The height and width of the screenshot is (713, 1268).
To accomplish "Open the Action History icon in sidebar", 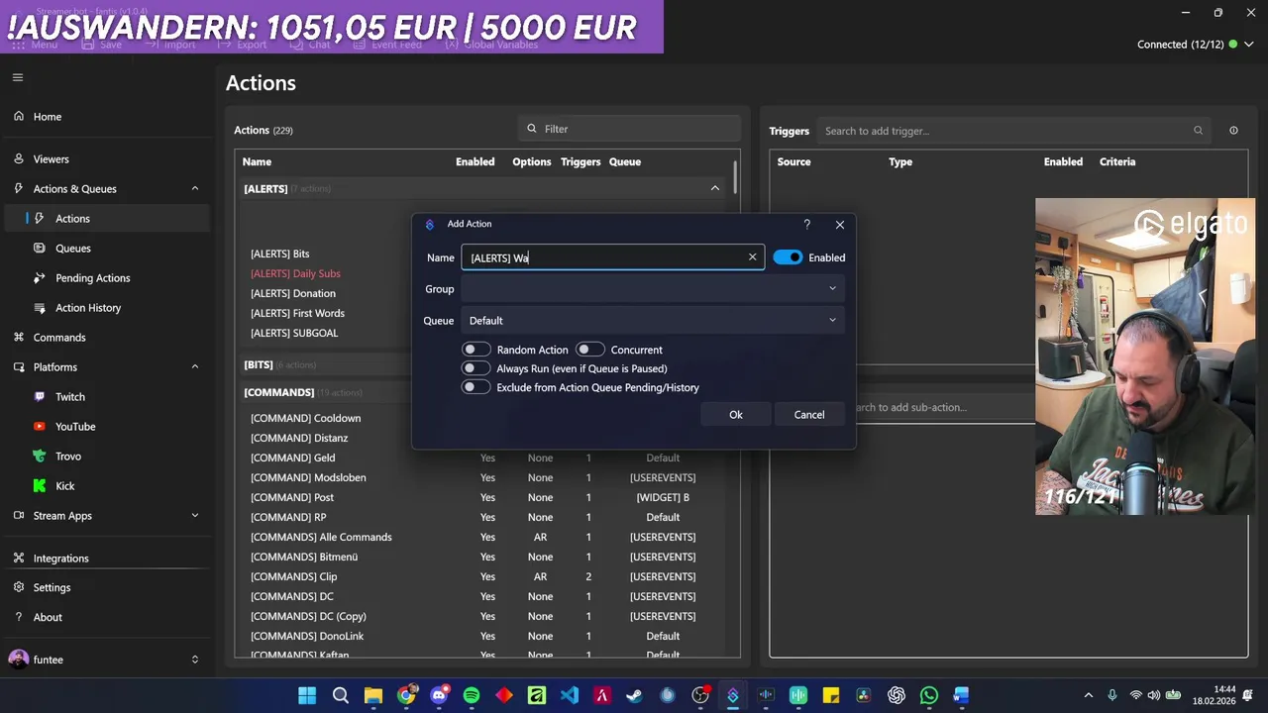I will 39,307.
